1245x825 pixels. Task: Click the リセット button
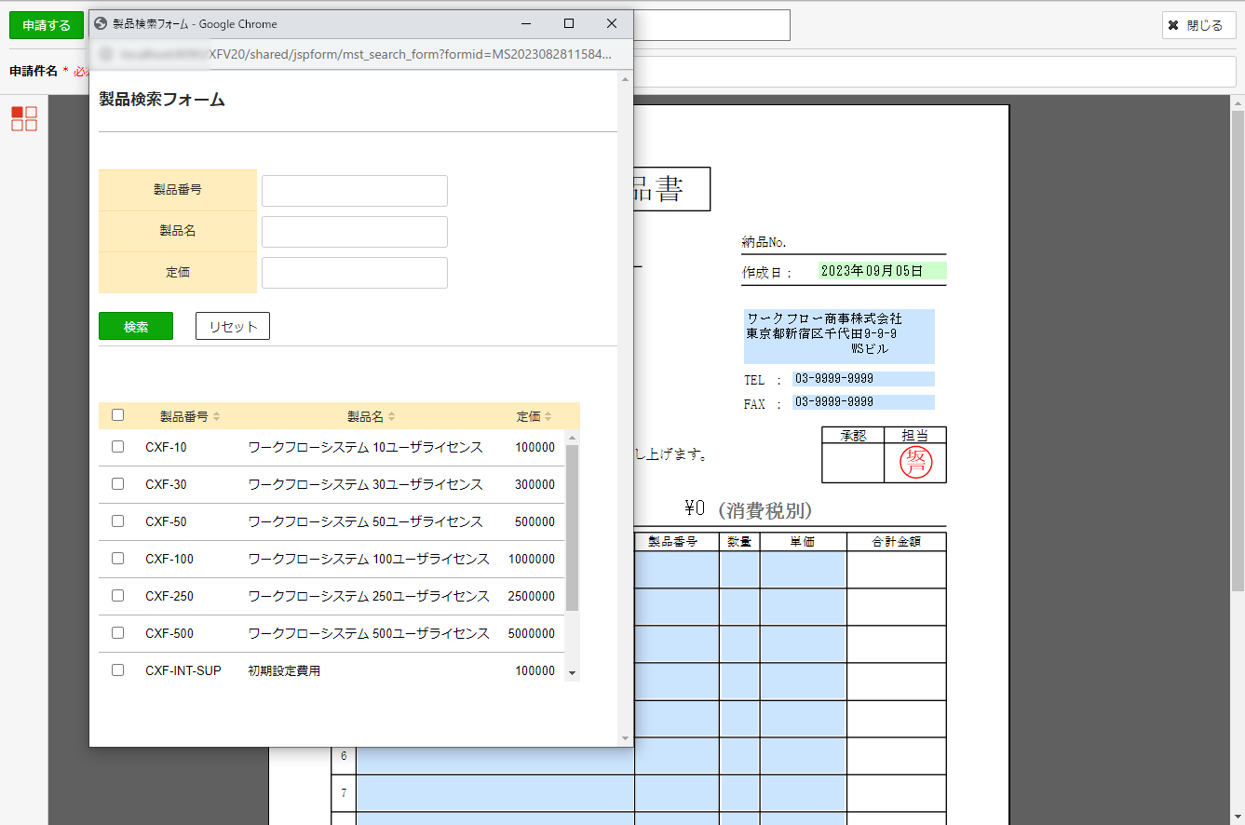click(x=233, y=326)
